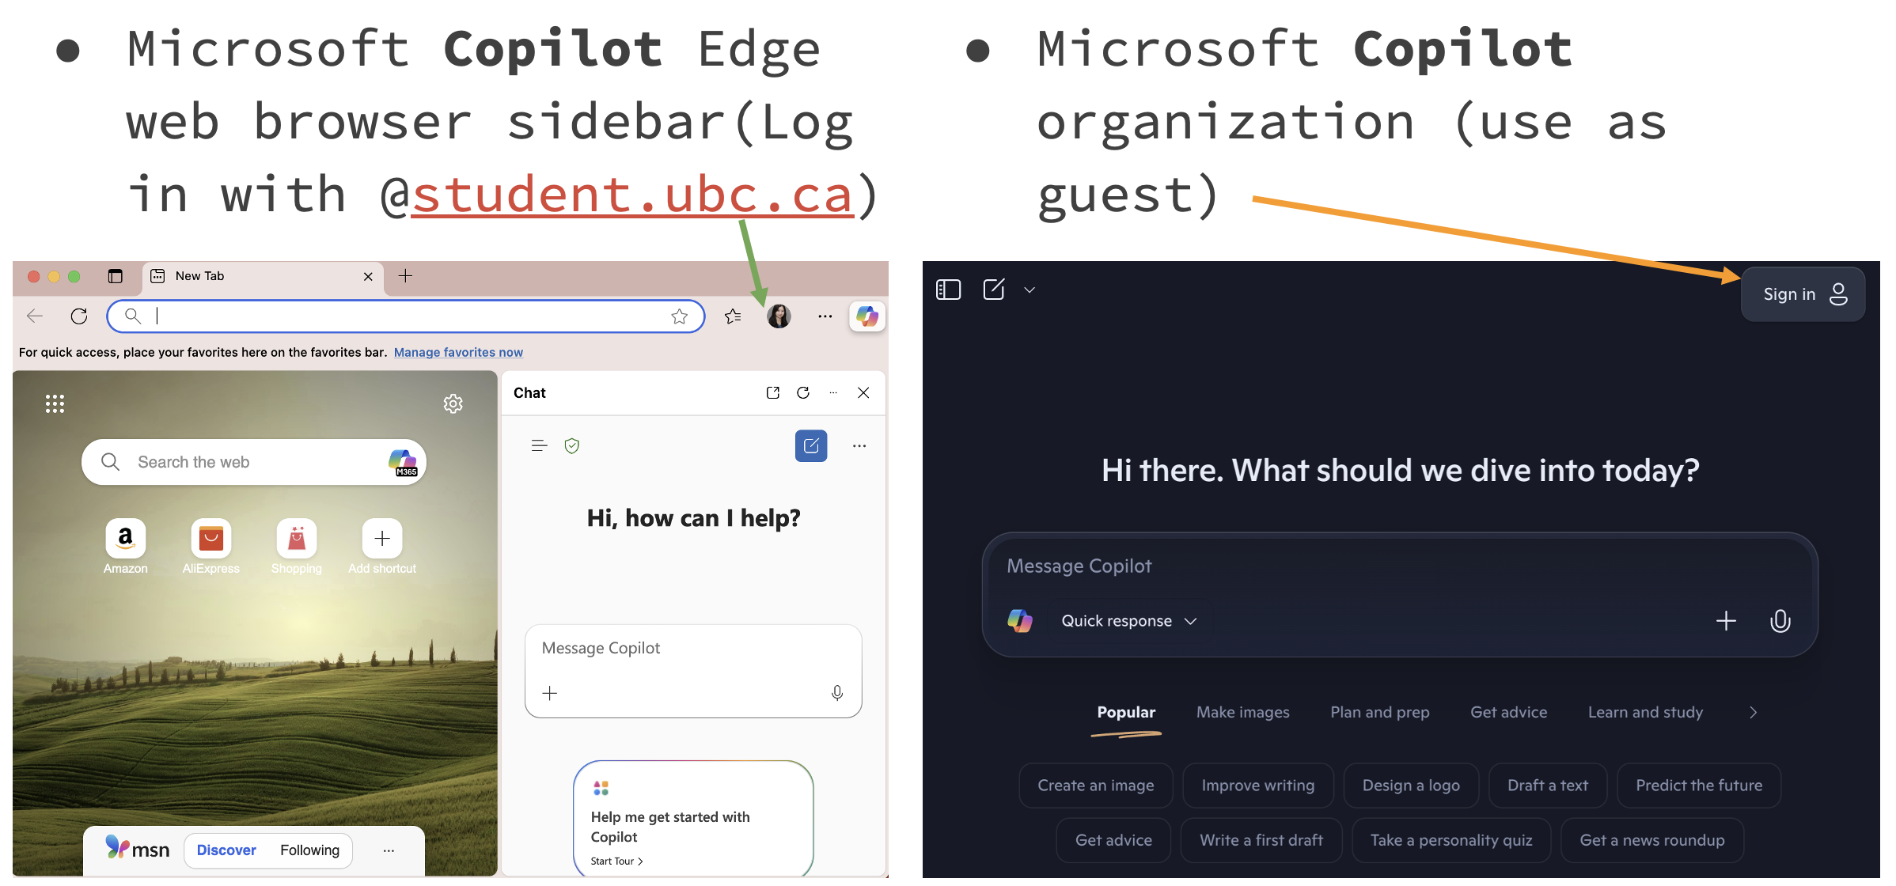Image resolution: width=1896 pixels, height=886 pixels.
Task: Show more suggestion categories with the arrow
Action: pyautogui.click(x=1754, y=713)
